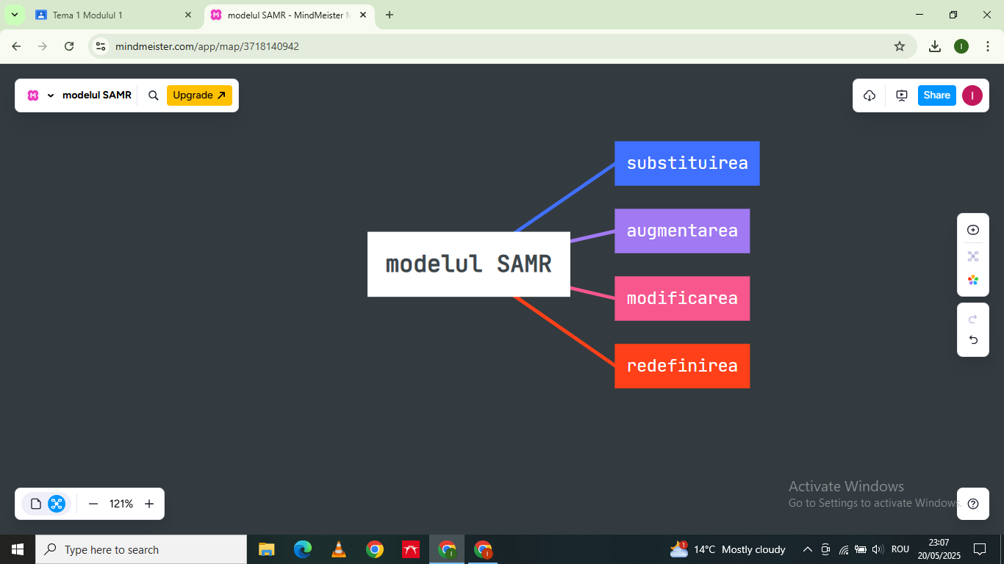
Task: Click the undo arrow
Action: tap(973, 340)
